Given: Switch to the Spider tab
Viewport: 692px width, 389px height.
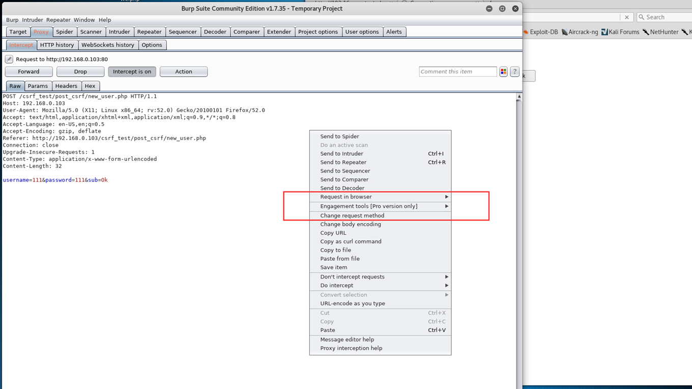Looking at the screenshot, I should coord(65,32).
